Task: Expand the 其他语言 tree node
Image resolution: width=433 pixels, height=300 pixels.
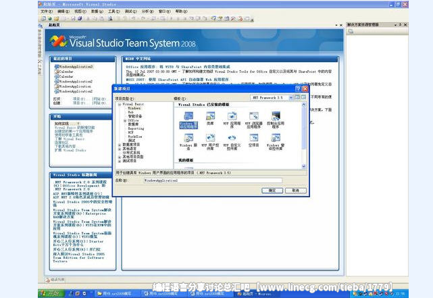Action: coord(120,149)
